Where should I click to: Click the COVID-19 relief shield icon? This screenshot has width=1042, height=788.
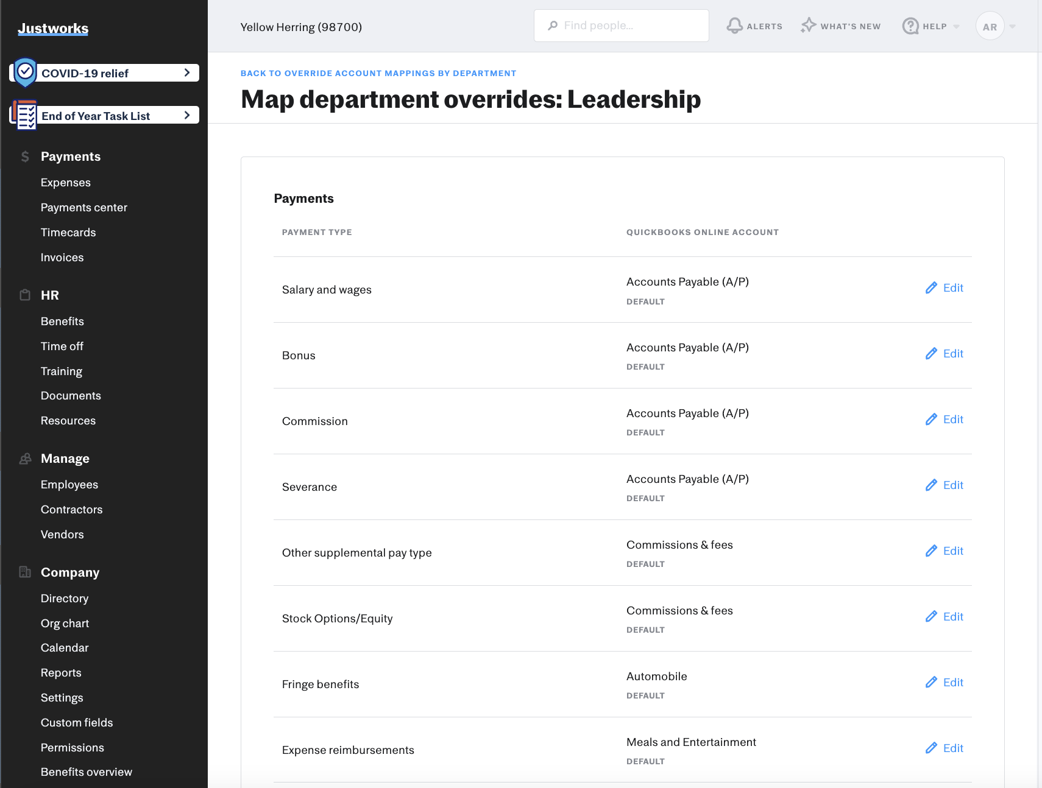coord(26,72)
